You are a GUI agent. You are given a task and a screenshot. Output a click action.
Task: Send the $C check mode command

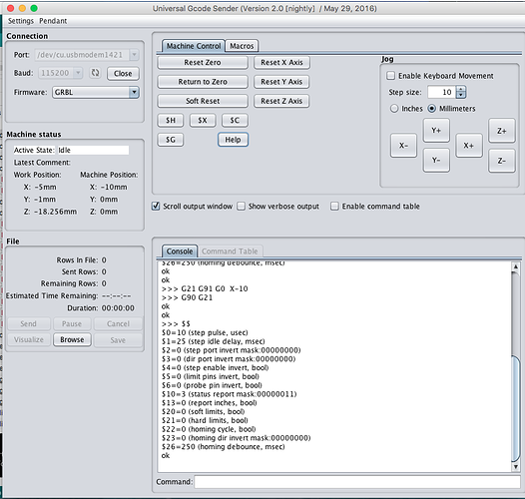[235, 120]
